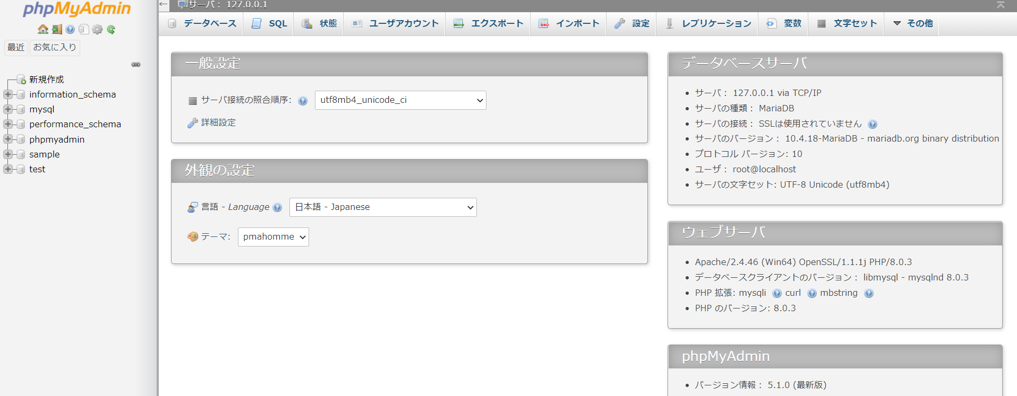Reload navigation panel with the green arrow icon
Screen dimensions: 1017x396
tap(111, 29)
